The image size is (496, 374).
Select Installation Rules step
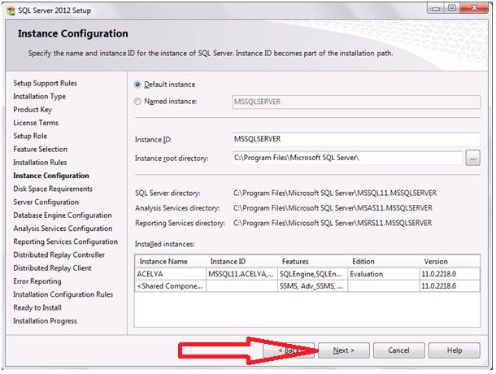coord(40,163)
